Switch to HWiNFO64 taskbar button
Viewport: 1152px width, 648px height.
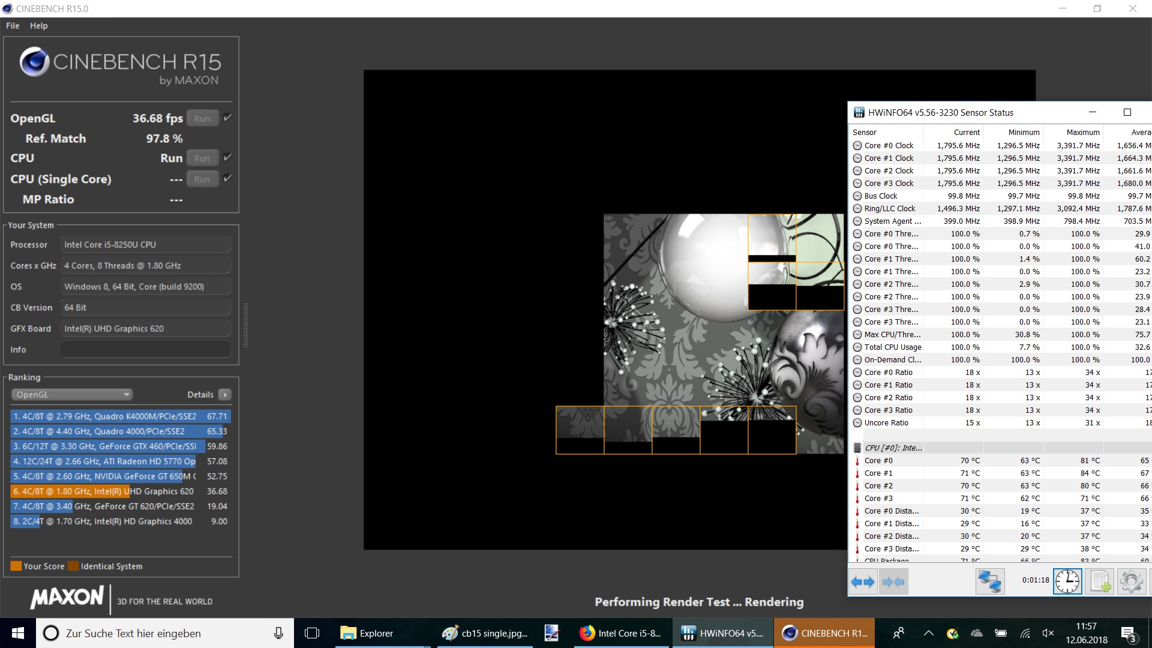(x=722, y=633)
